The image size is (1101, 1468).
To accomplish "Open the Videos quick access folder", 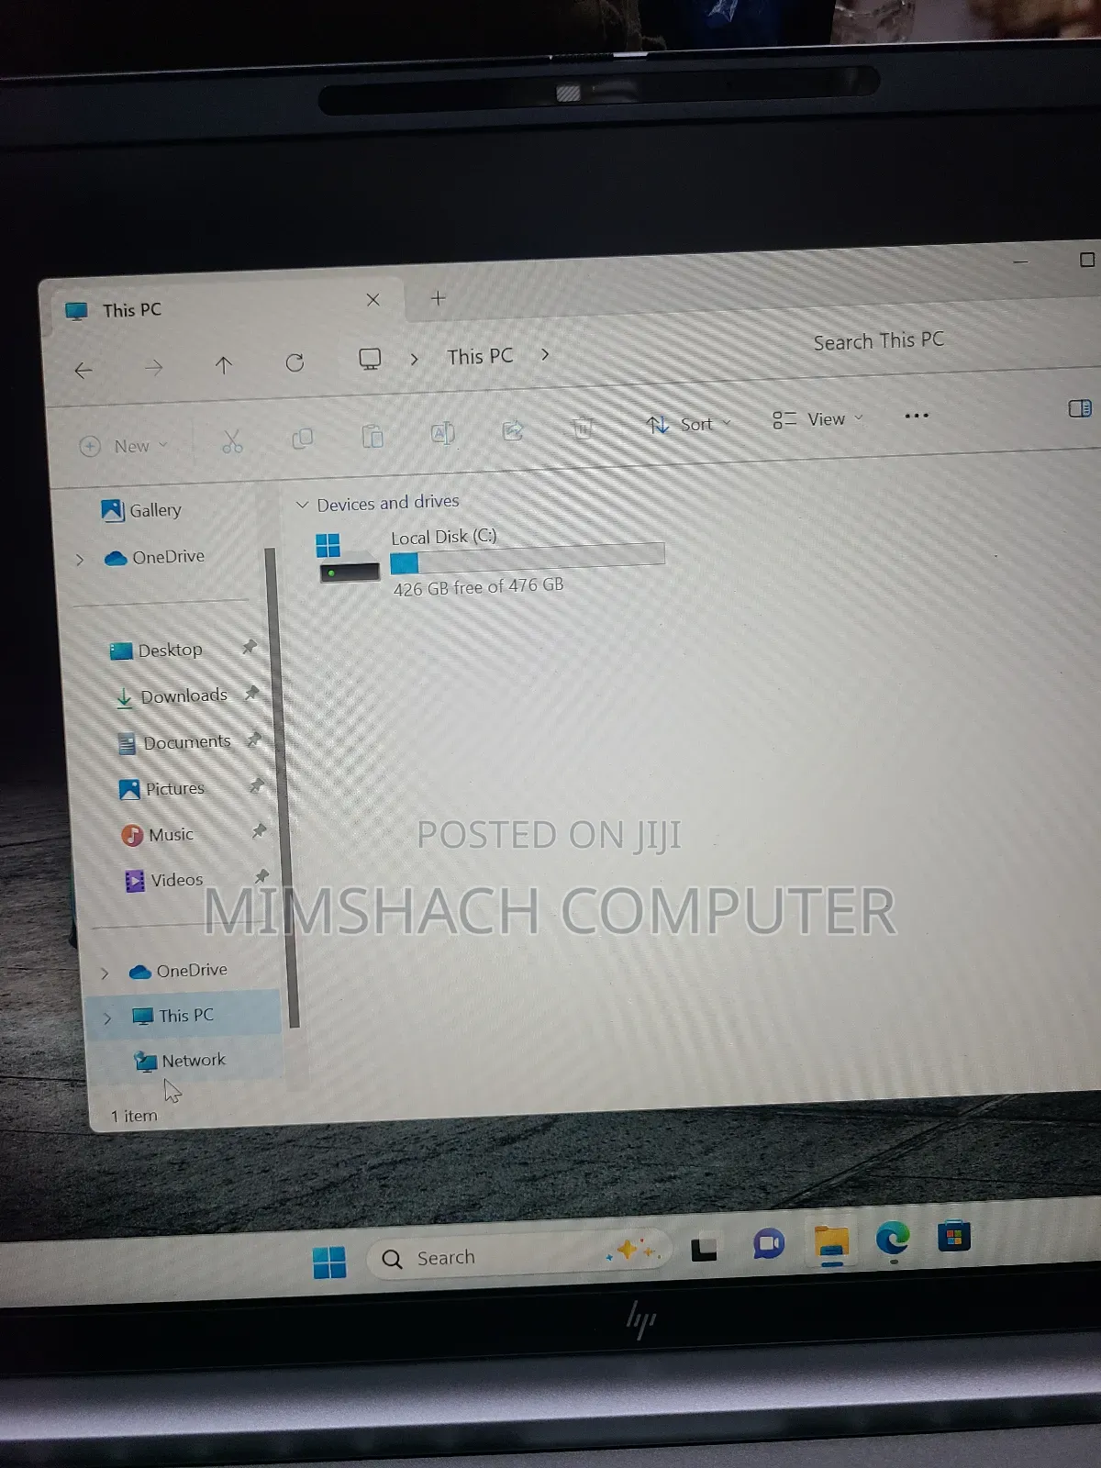I will (x=163, y=880).
